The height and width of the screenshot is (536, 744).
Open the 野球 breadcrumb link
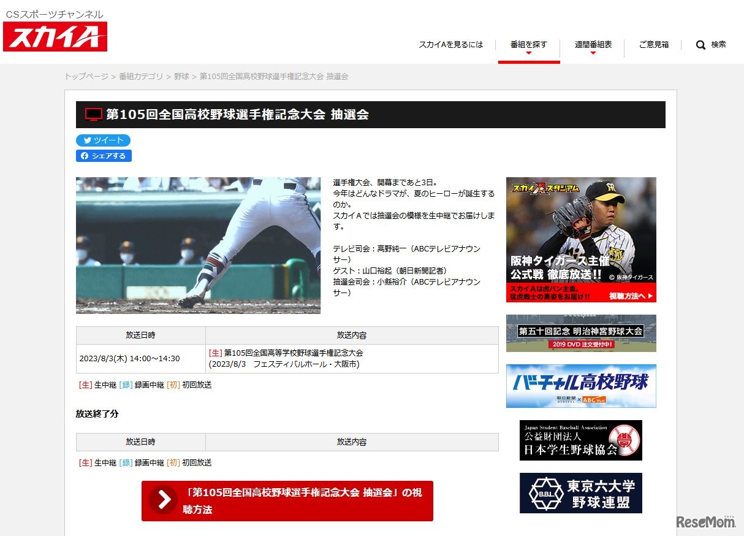(x=181, y=77)
